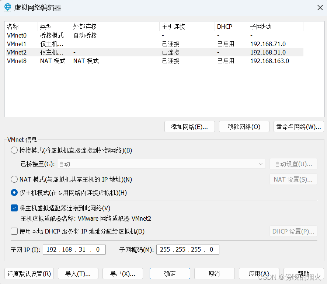Screen dimensions: 327x284
Task: Confirm with 确定 button
Action: 170,274
